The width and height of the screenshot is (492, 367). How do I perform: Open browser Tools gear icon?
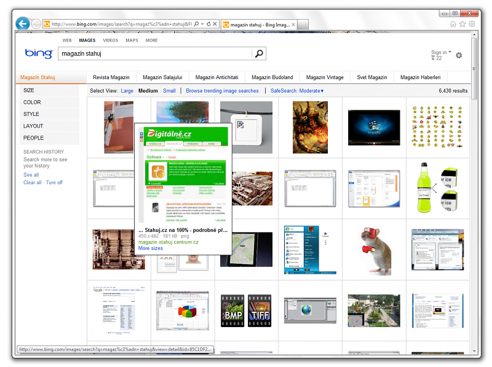472,24
